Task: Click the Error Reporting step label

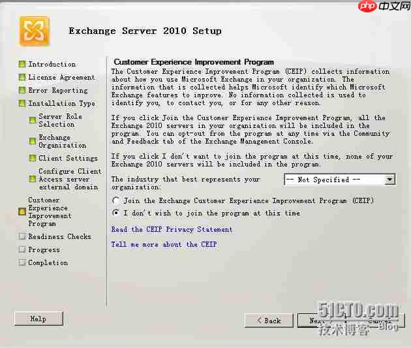Action: coord(58,91)
